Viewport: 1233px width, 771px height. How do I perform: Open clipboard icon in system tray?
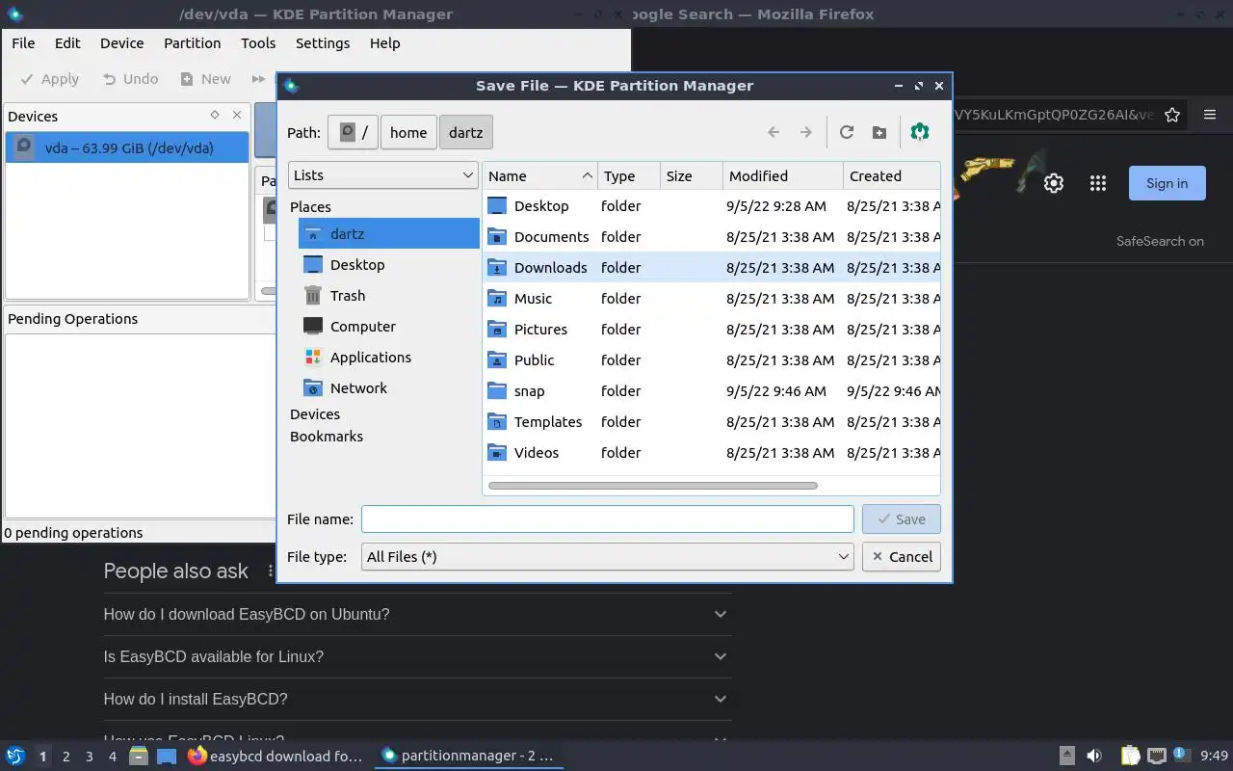(1129, 756)
